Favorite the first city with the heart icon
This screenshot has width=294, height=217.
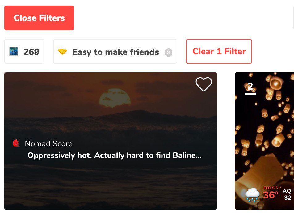204,84
